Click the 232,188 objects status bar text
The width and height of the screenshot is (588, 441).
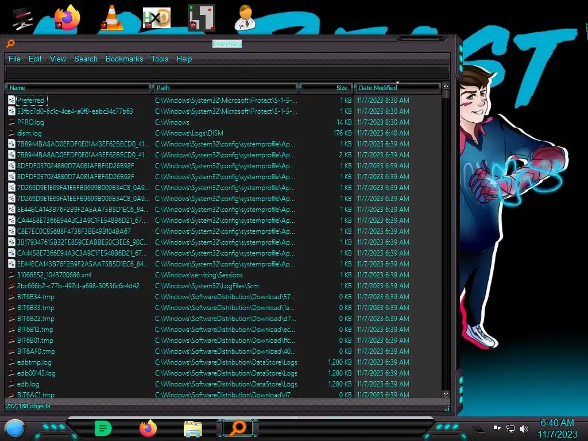[28, 406]
